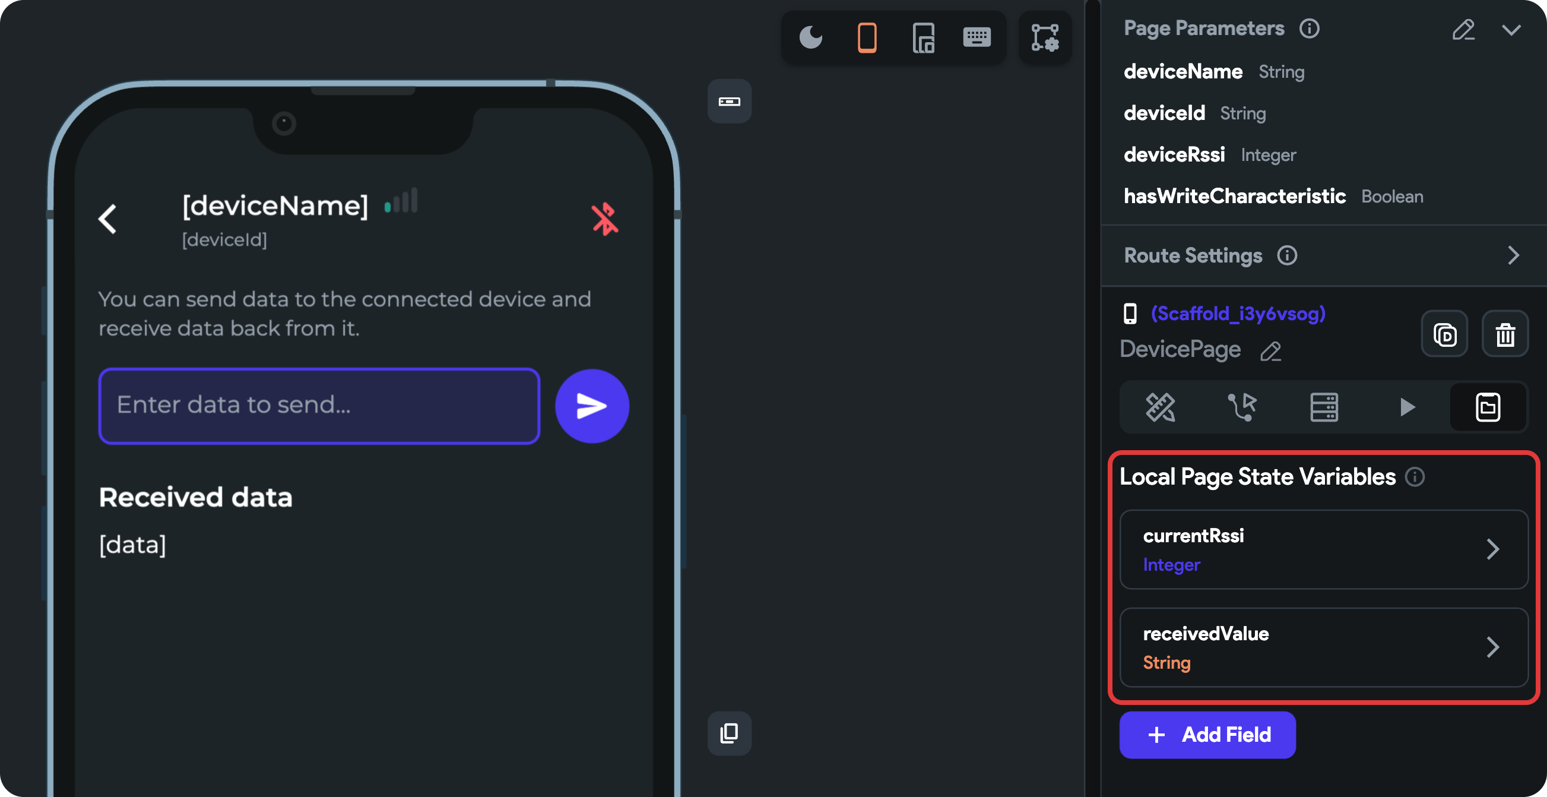Rename DevicePage with the pencil icon
Screen dimensions: 1547x797
(1270, 351)
